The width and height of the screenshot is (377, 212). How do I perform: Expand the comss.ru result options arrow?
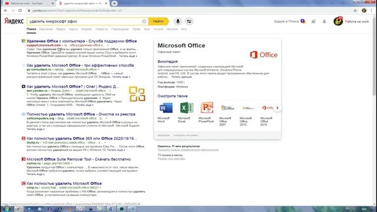tap(71, 164)
